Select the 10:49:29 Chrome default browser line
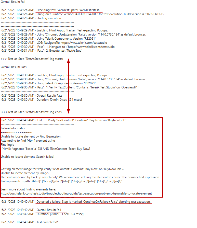 (x=73, y=35)
